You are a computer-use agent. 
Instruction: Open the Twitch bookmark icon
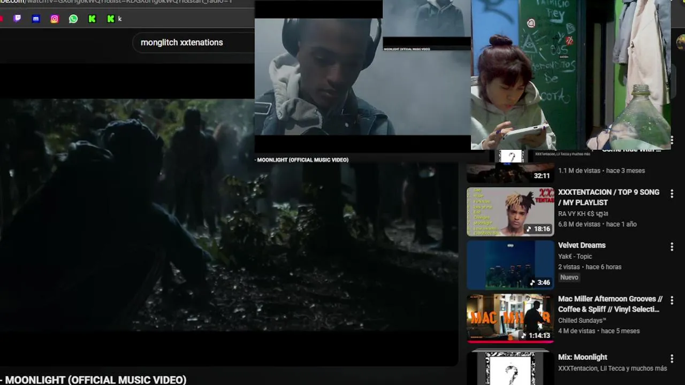tap(17, 19)
